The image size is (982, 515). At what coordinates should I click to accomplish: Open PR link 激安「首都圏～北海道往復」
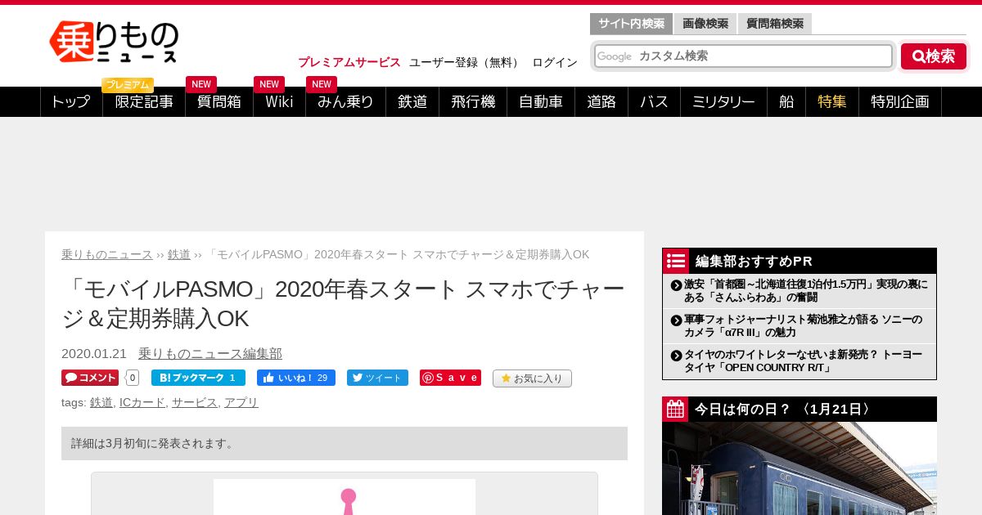pos(806,290)
